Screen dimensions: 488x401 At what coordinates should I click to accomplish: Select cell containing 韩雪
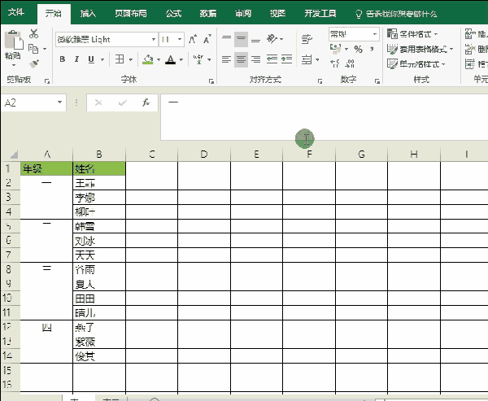click(99, 226)
